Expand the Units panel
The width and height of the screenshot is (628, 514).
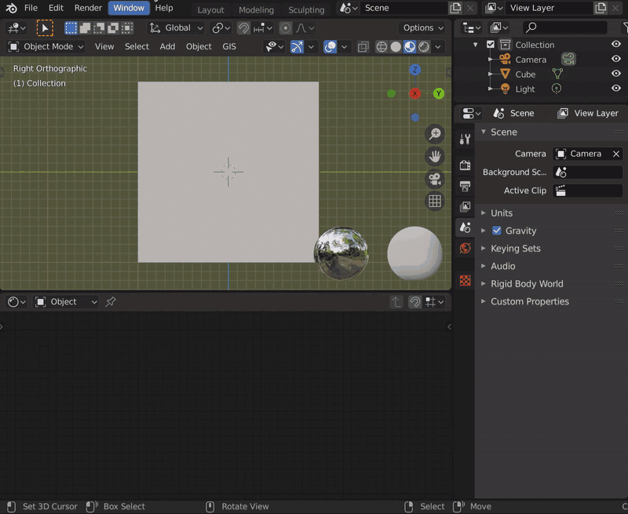pos(501,213)
